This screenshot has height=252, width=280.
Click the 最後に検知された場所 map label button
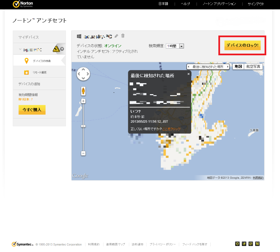coord(208,67)
